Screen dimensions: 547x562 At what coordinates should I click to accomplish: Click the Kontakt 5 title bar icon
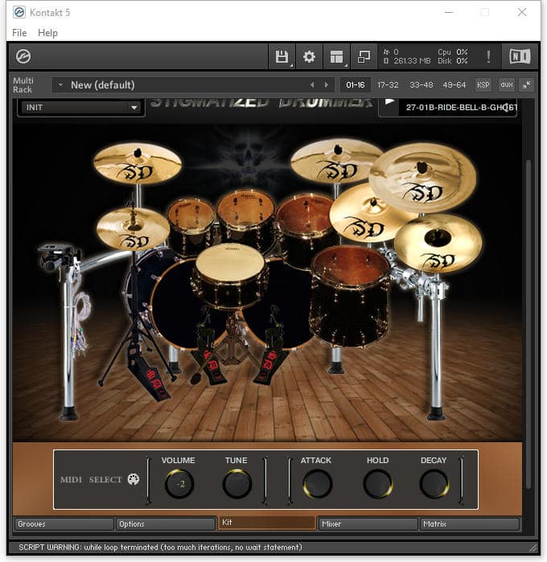19,12
